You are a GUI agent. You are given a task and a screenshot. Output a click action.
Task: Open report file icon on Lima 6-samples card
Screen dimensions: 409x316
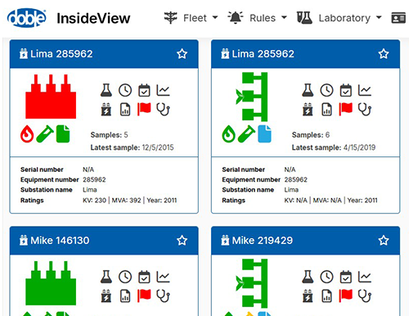pos(326,110)
